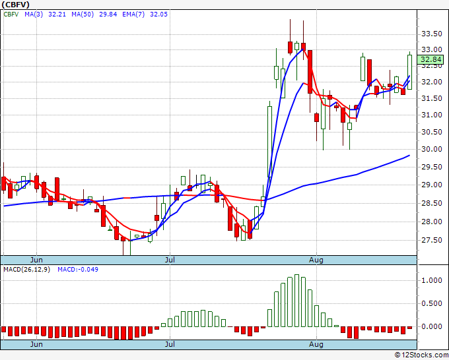Click the 29.50 price axis label
Image resolution: width=449 pixels, height=360 pixels.
point(432,167)
